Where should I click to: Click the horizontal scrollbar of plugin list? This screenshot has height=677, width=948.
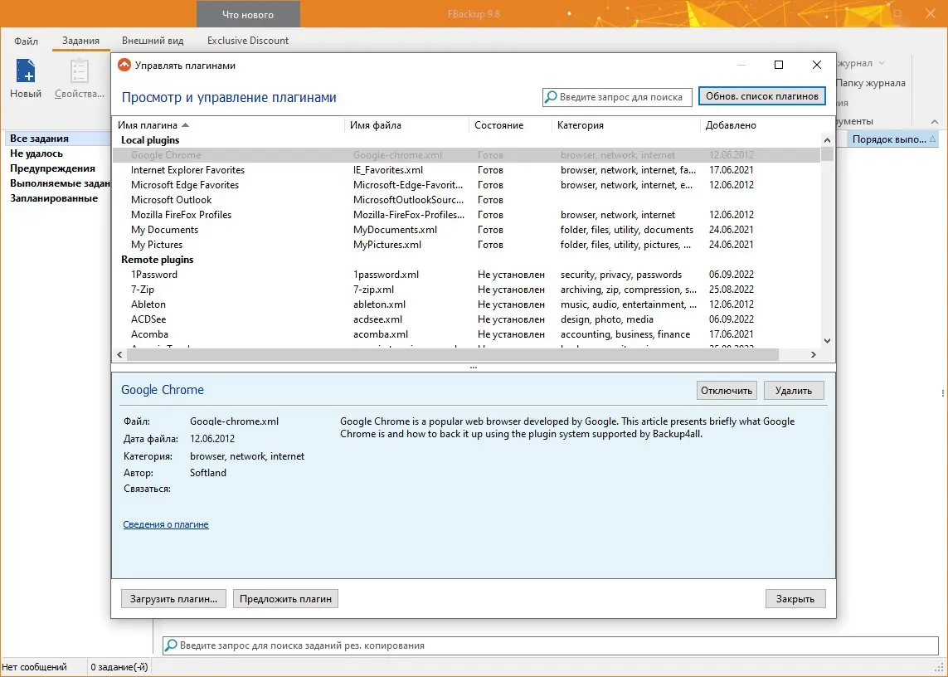point(453,354)
